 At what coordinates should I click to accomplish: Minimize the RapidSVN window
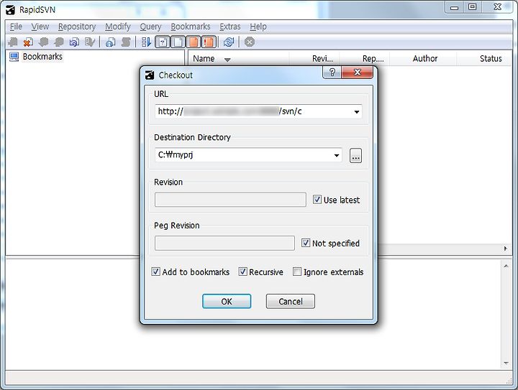(x=455, y=7)
